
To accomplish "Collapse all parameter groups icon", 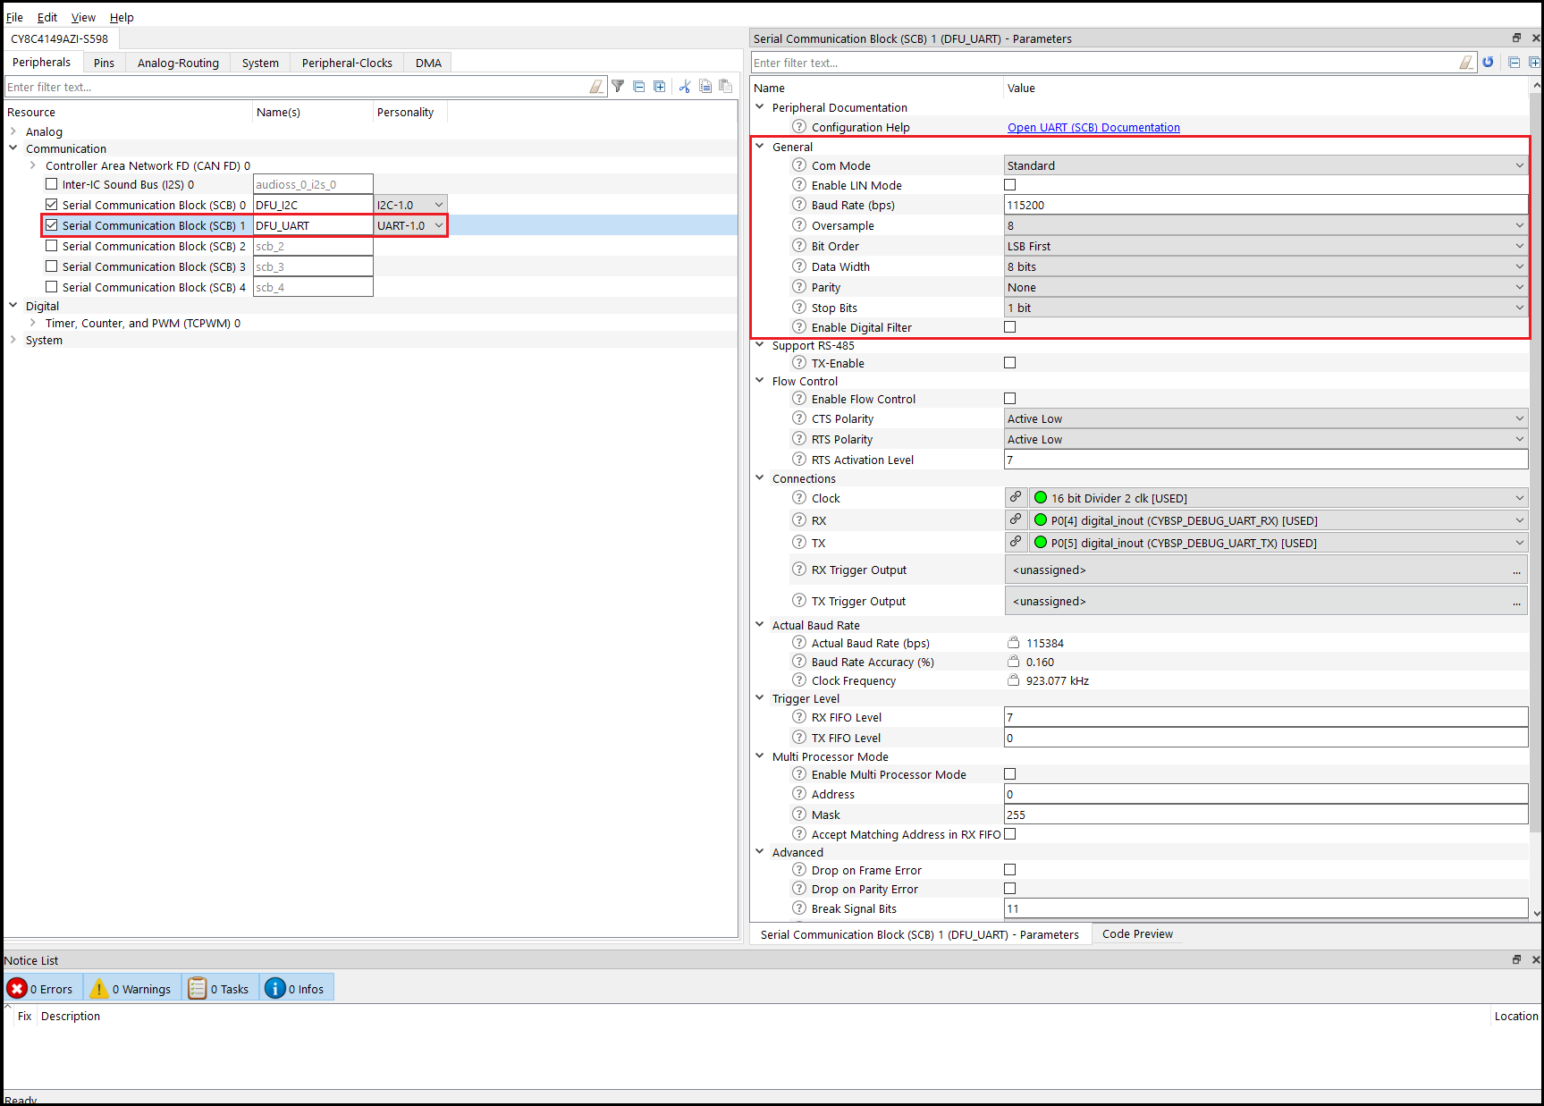I will 1514,63.
